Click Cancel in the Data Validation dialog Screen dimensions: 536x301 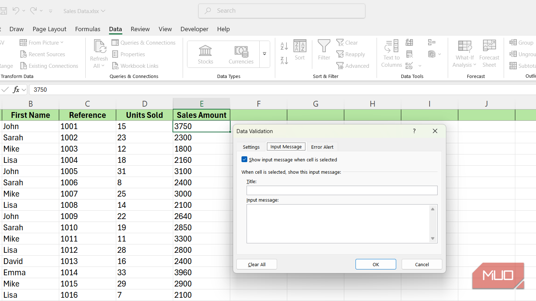422,264
